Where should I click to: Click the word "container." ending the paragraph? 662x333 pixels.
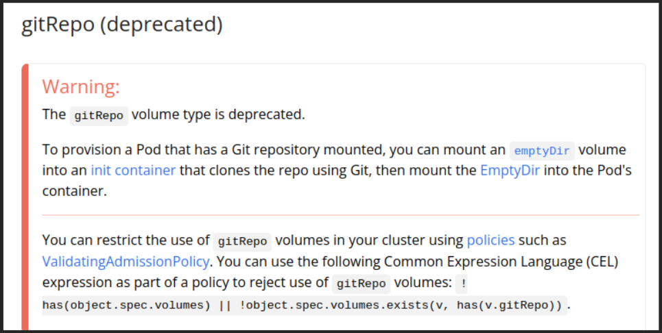75,191
